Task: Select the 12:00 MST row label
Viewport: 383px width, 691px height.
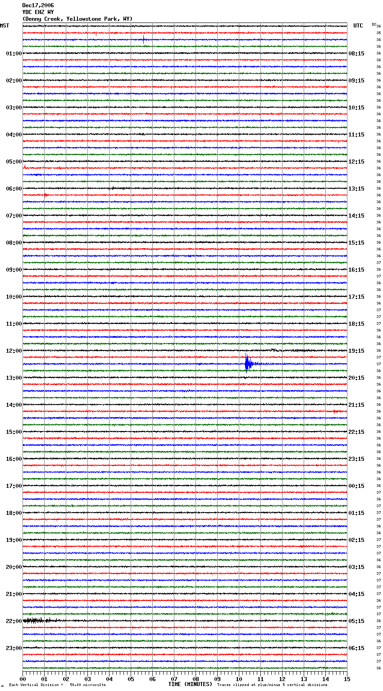Action: (14, 351)
